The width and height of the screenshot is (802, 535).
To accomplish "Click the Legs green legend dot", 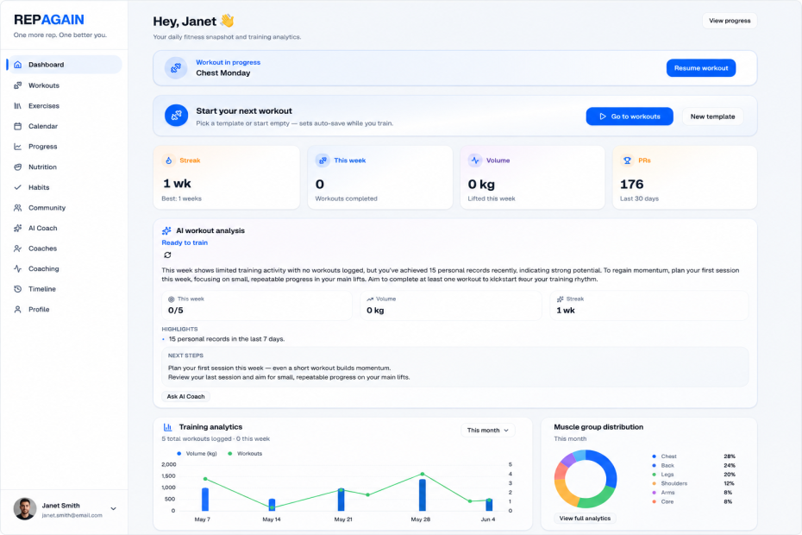I will tap(655, 475).
